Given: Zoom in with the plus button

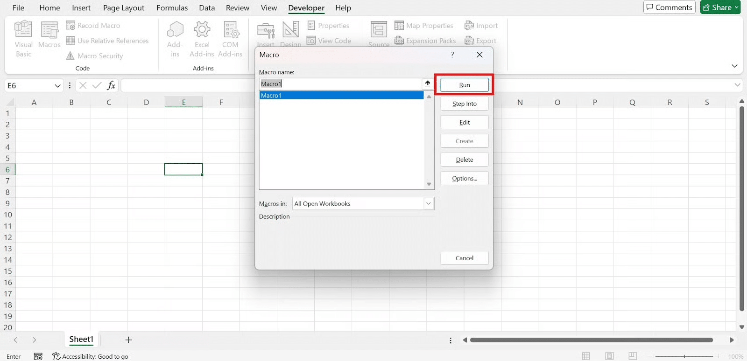Looking at the screenshot, I should click(718, 356).
